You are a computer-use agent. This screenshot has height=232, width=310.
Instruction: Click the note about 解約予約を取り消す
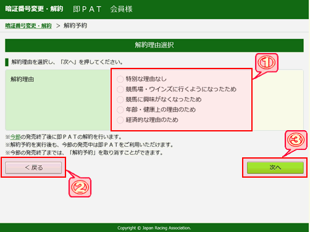pos(84,152)
